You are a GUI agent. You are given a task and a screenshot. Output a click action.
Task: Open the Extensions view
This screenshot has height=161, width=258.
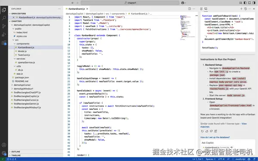4,43
